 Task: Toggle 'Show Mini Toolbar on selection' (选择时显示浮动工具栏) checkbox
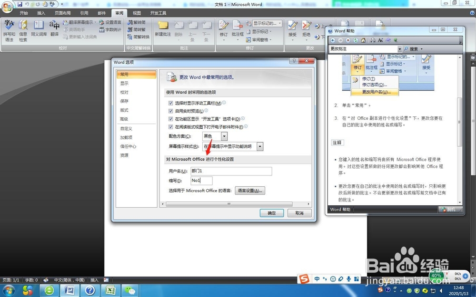click(170, 103)
